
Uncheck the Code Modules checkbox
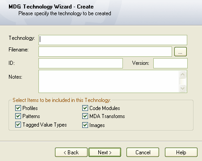(85, 108)
